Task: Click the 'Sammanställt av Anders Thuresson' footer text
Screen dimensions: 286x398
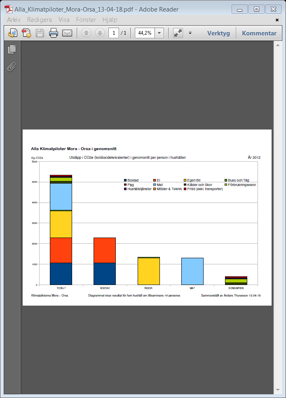Action: [x=224, y=295]
